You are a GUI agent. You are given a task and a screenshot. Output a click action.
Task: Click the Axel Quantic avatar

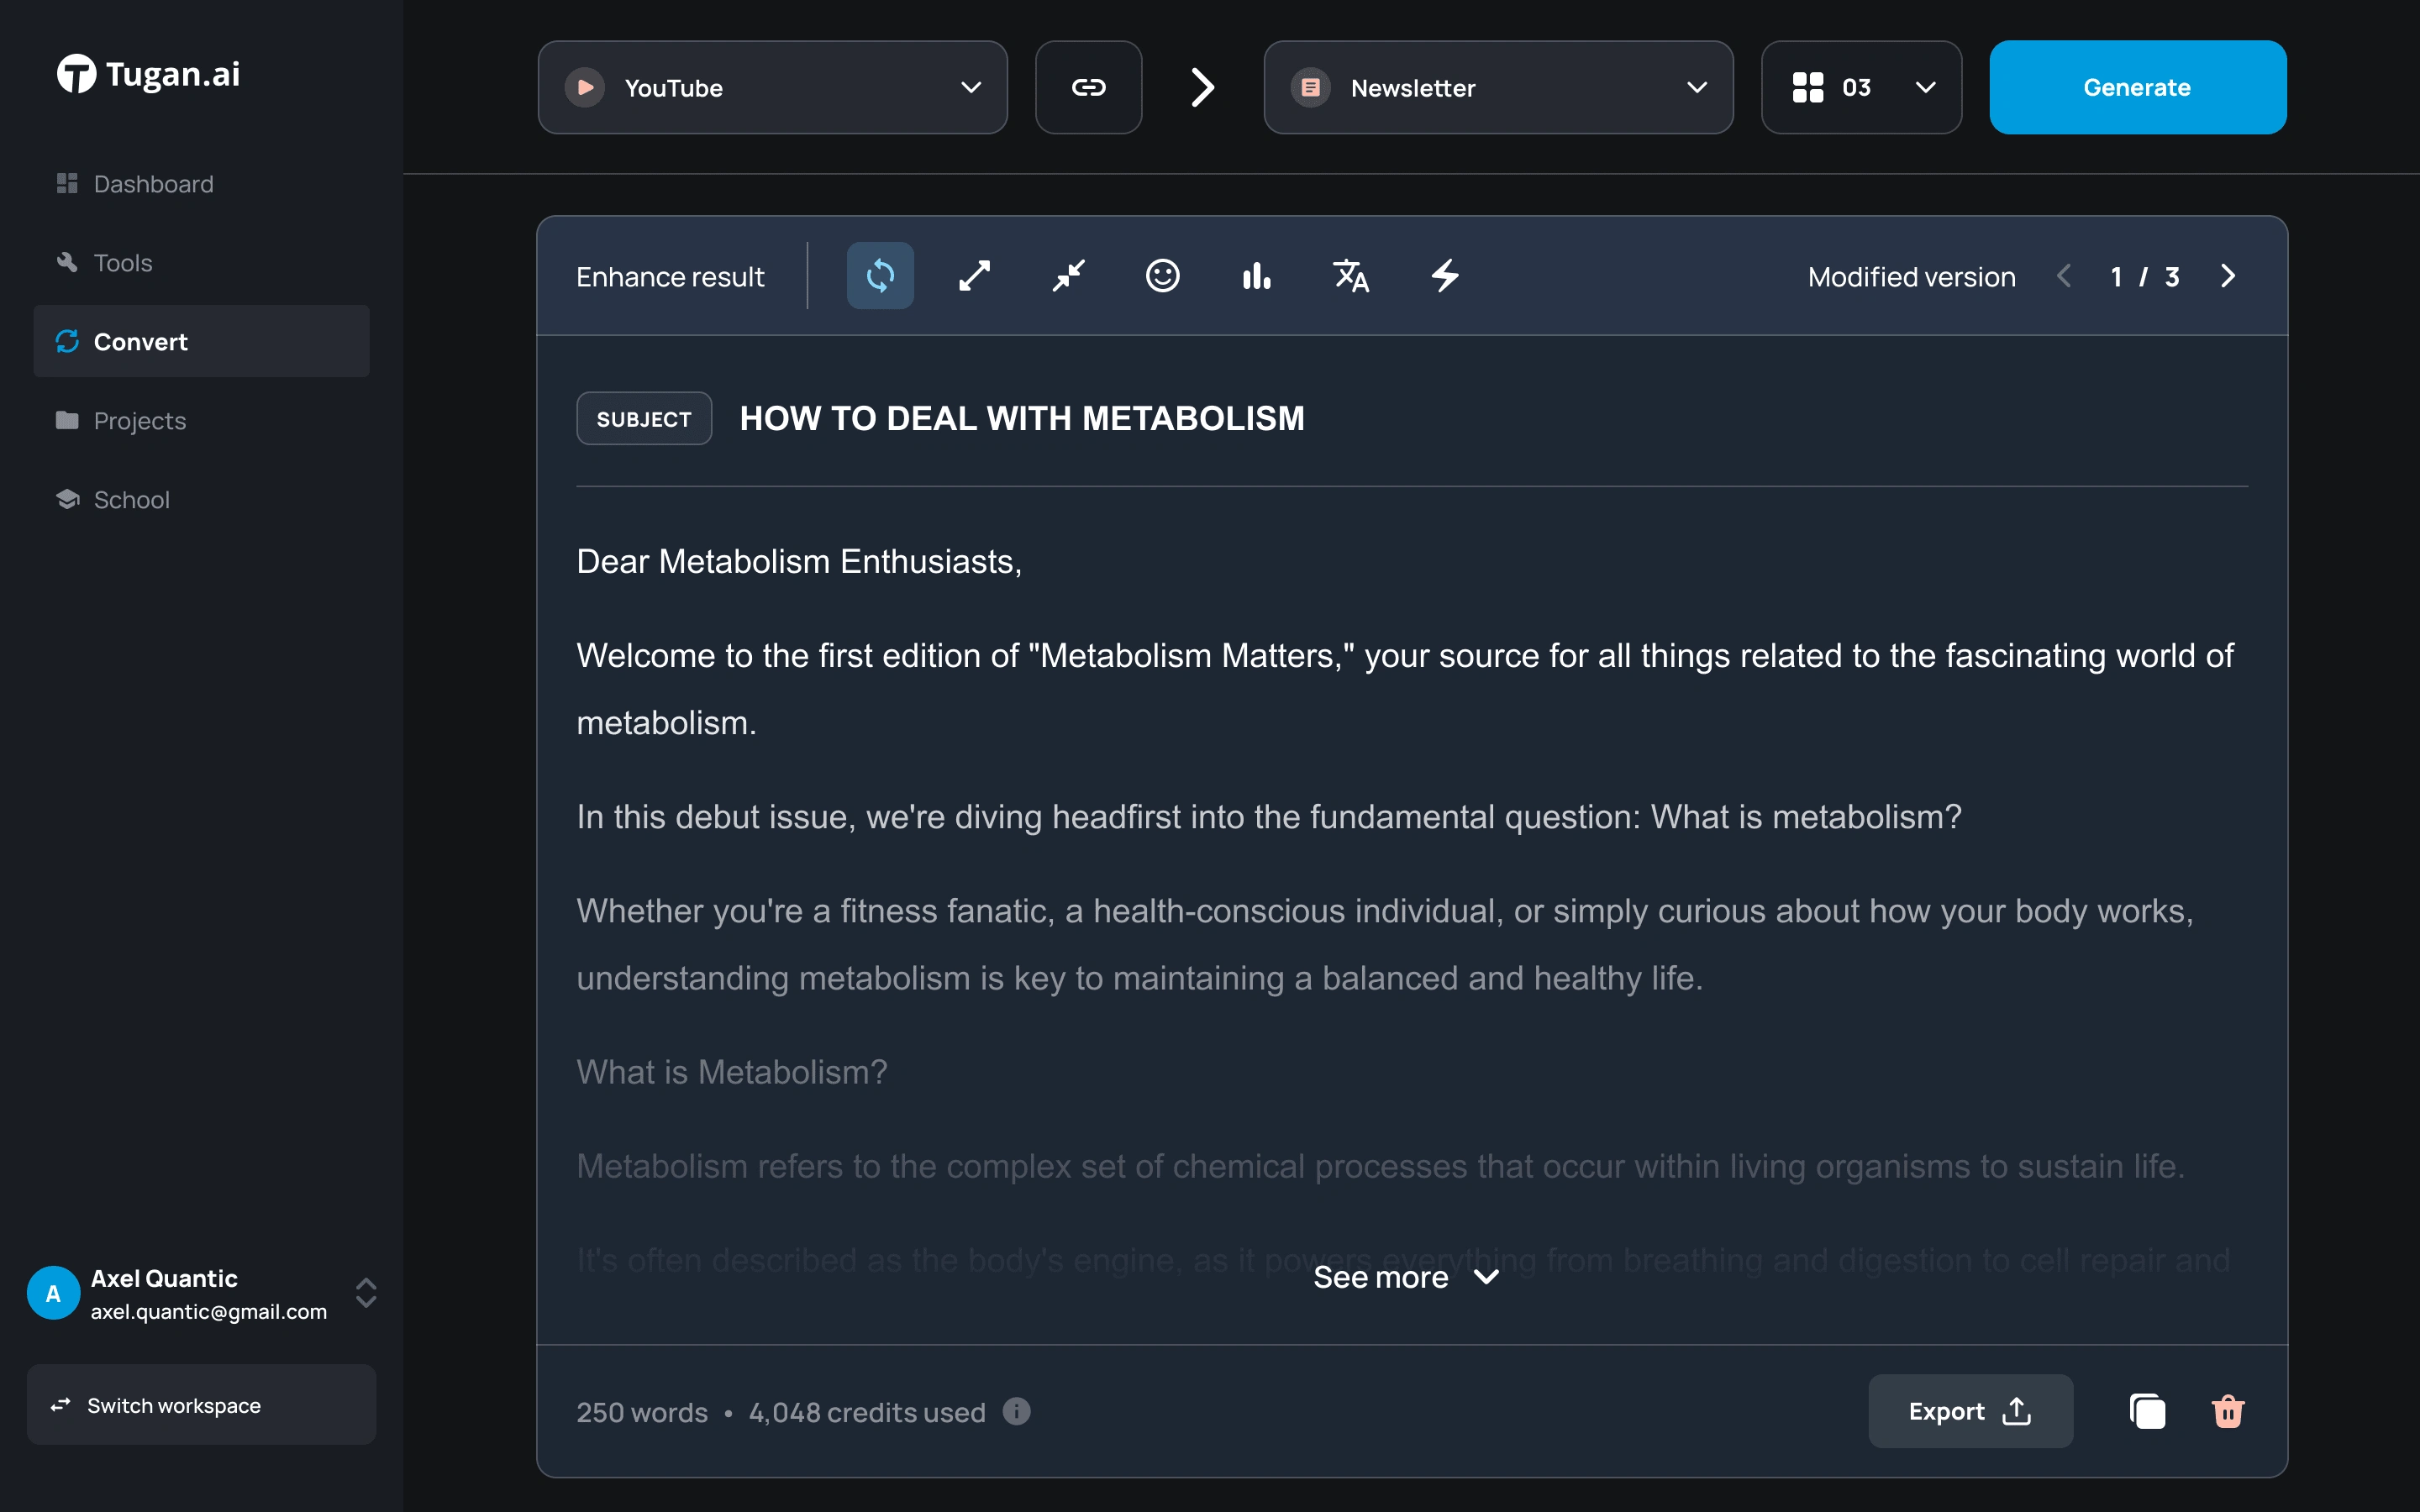point(54,1293)
